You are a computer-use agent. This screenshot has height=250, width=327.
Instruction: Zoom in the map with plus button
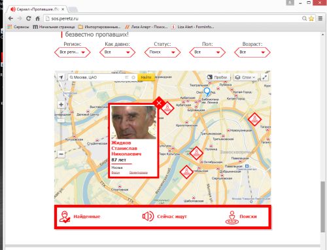[61, 105]
